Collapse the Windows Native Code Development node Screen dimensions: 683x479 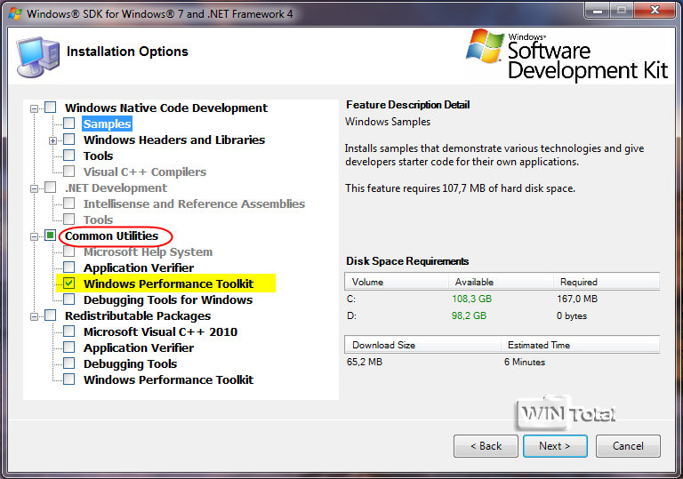pyautogui.click(x=34, y=108)
